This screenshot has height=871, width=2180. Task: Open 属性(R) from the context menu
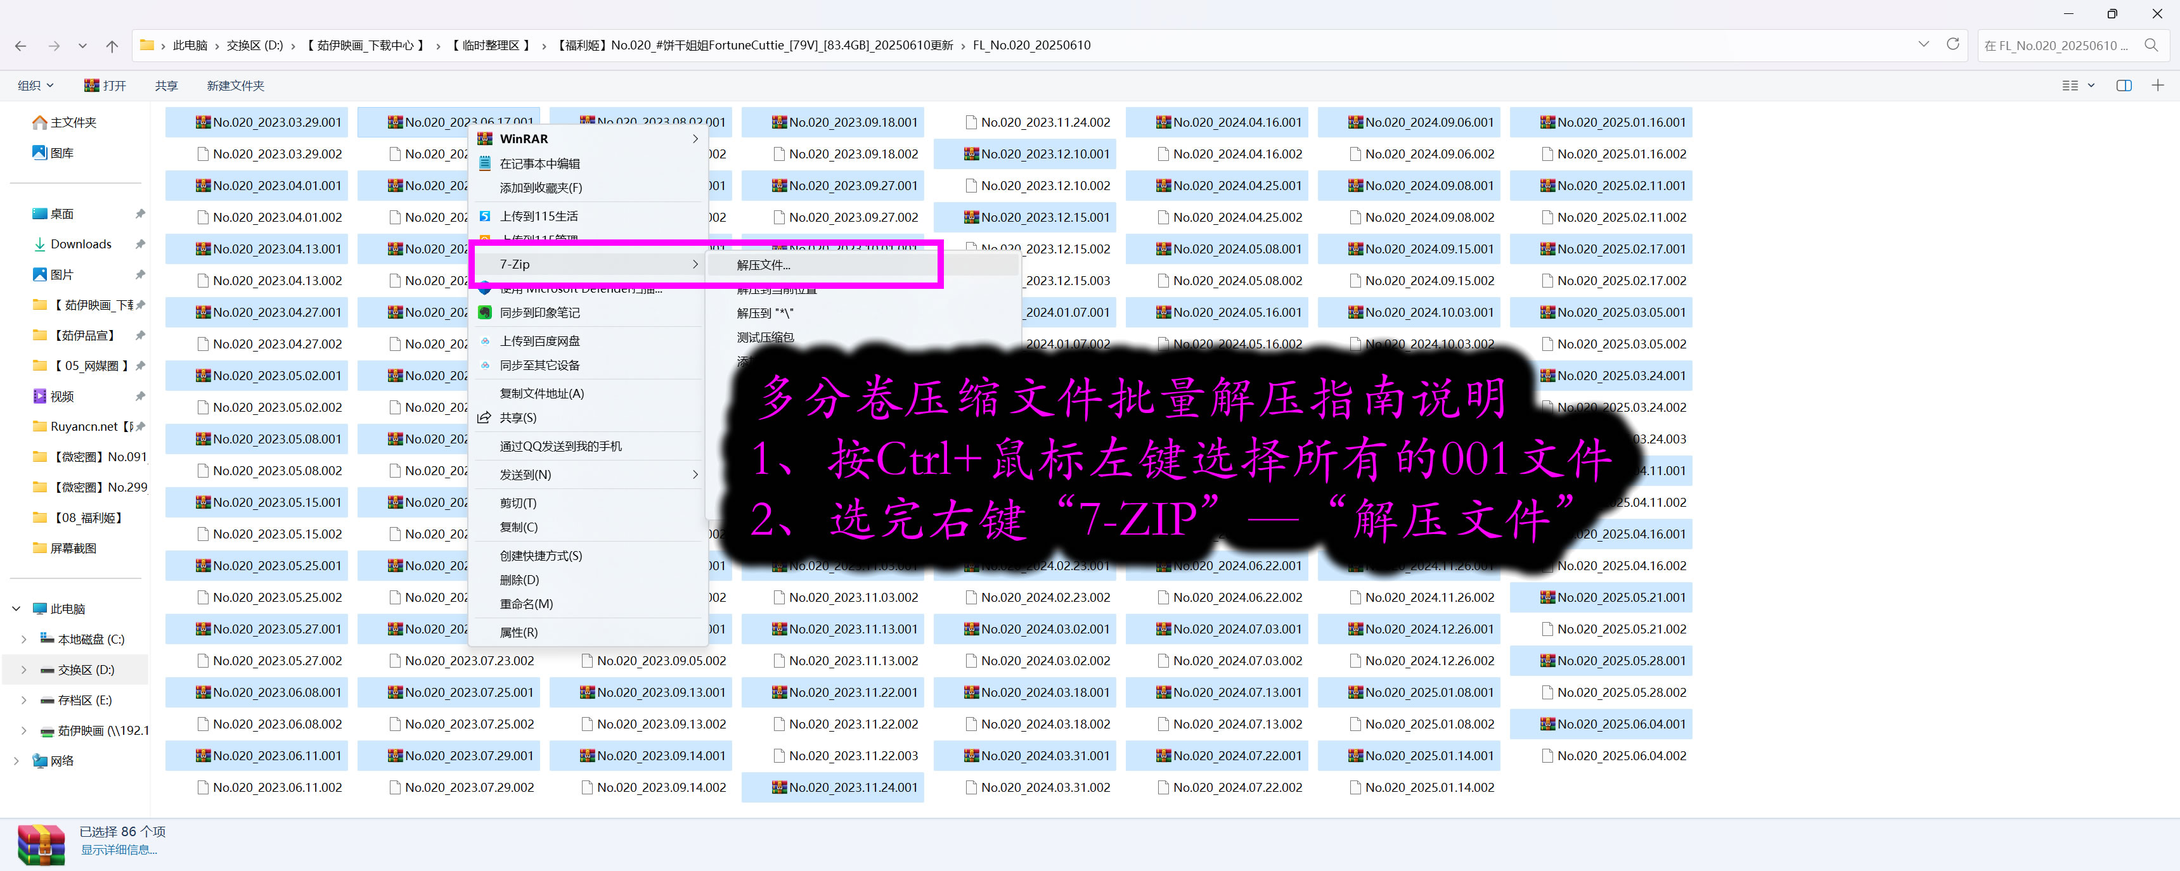[520, 632]
